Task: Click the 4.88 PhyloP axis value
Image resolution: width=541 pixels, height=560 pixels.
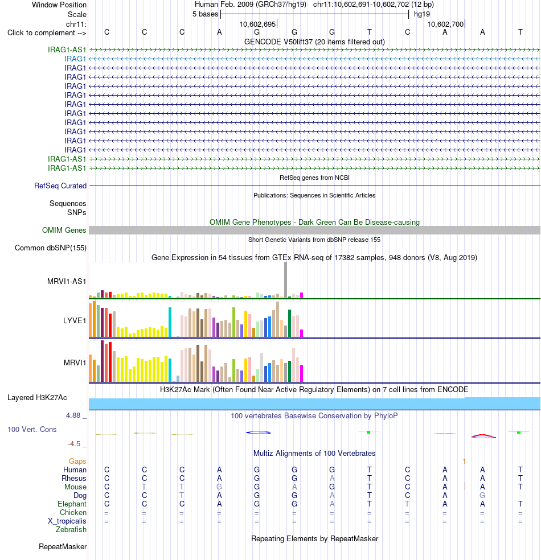Action: point(73,415)
